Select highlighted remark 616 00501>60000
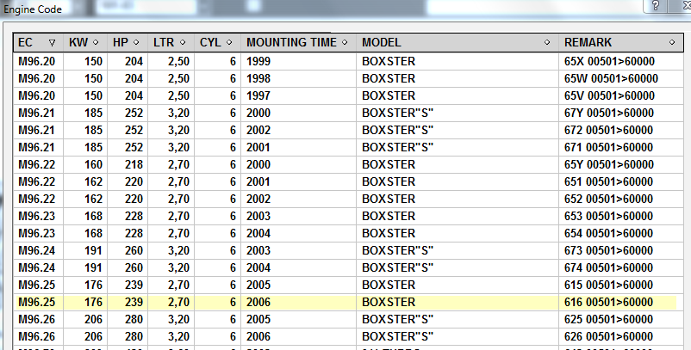 [608, 302]
